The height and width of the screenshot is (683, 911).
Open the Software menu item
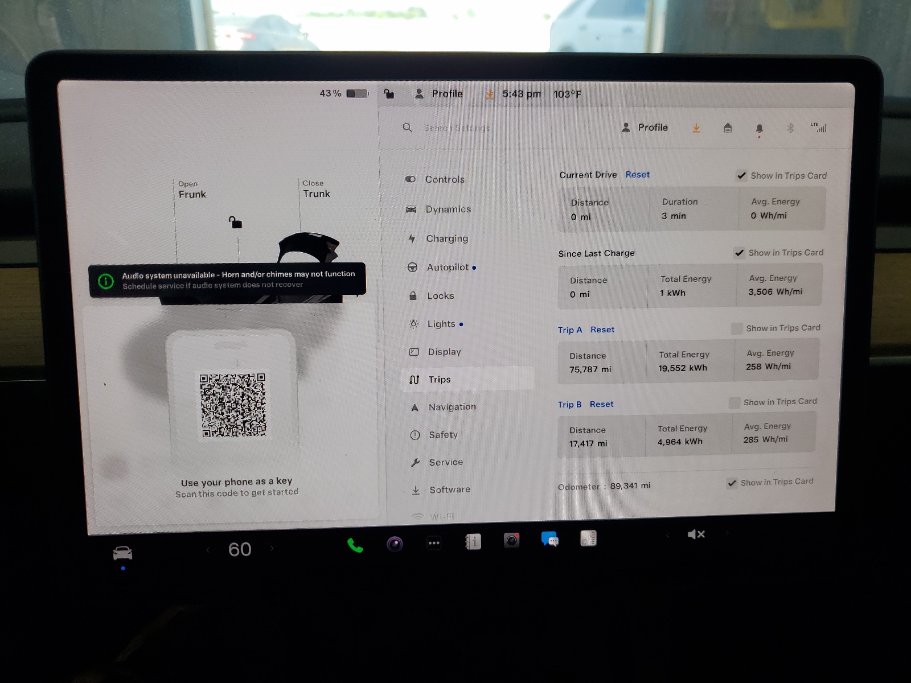coord(441,489)
